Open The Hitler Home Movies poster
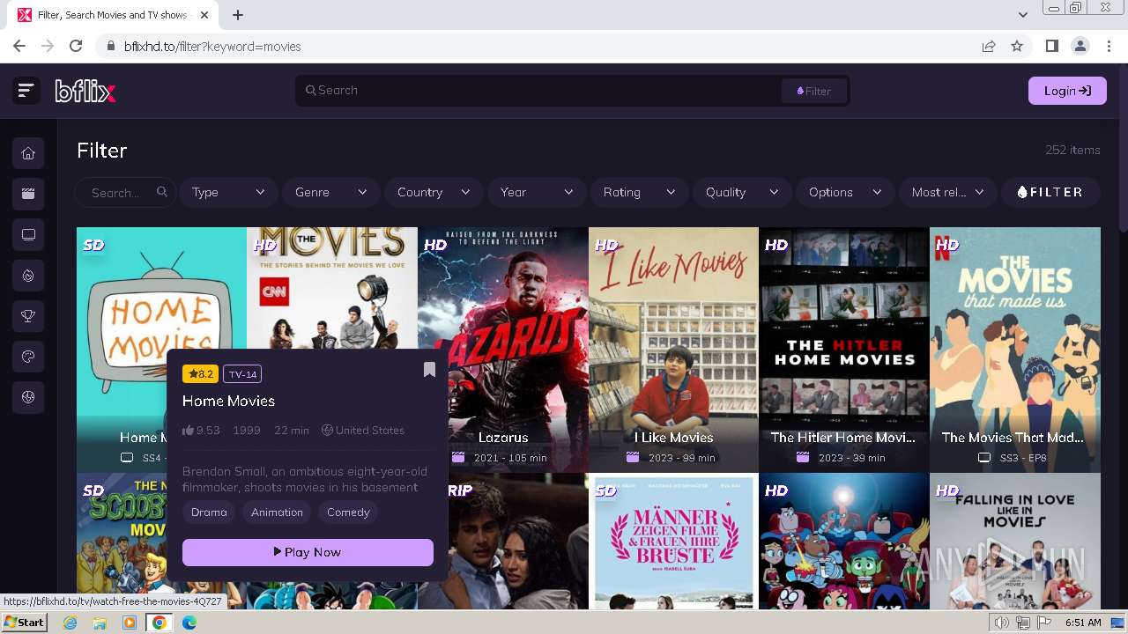The image size is (1128, 634). coord(844,350)
